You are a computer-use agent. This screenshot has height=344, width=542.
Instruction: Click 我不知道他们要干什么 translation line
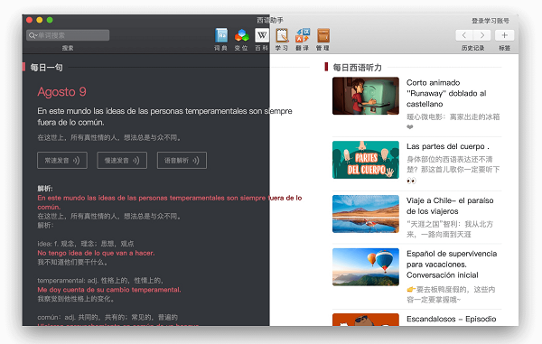pyautogui.click(x=72, y=262)
